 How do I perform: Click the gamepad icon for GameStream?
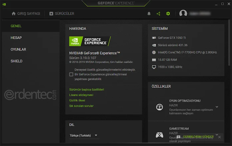coord(159,135)
